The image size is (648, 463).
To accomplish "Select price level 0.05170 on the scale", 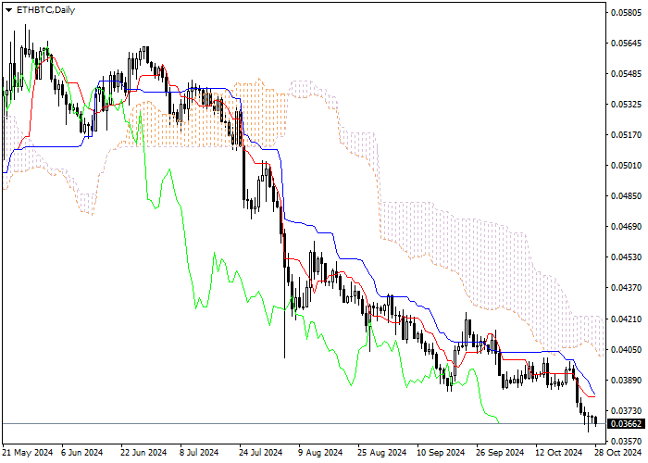I will pos(626,135).
